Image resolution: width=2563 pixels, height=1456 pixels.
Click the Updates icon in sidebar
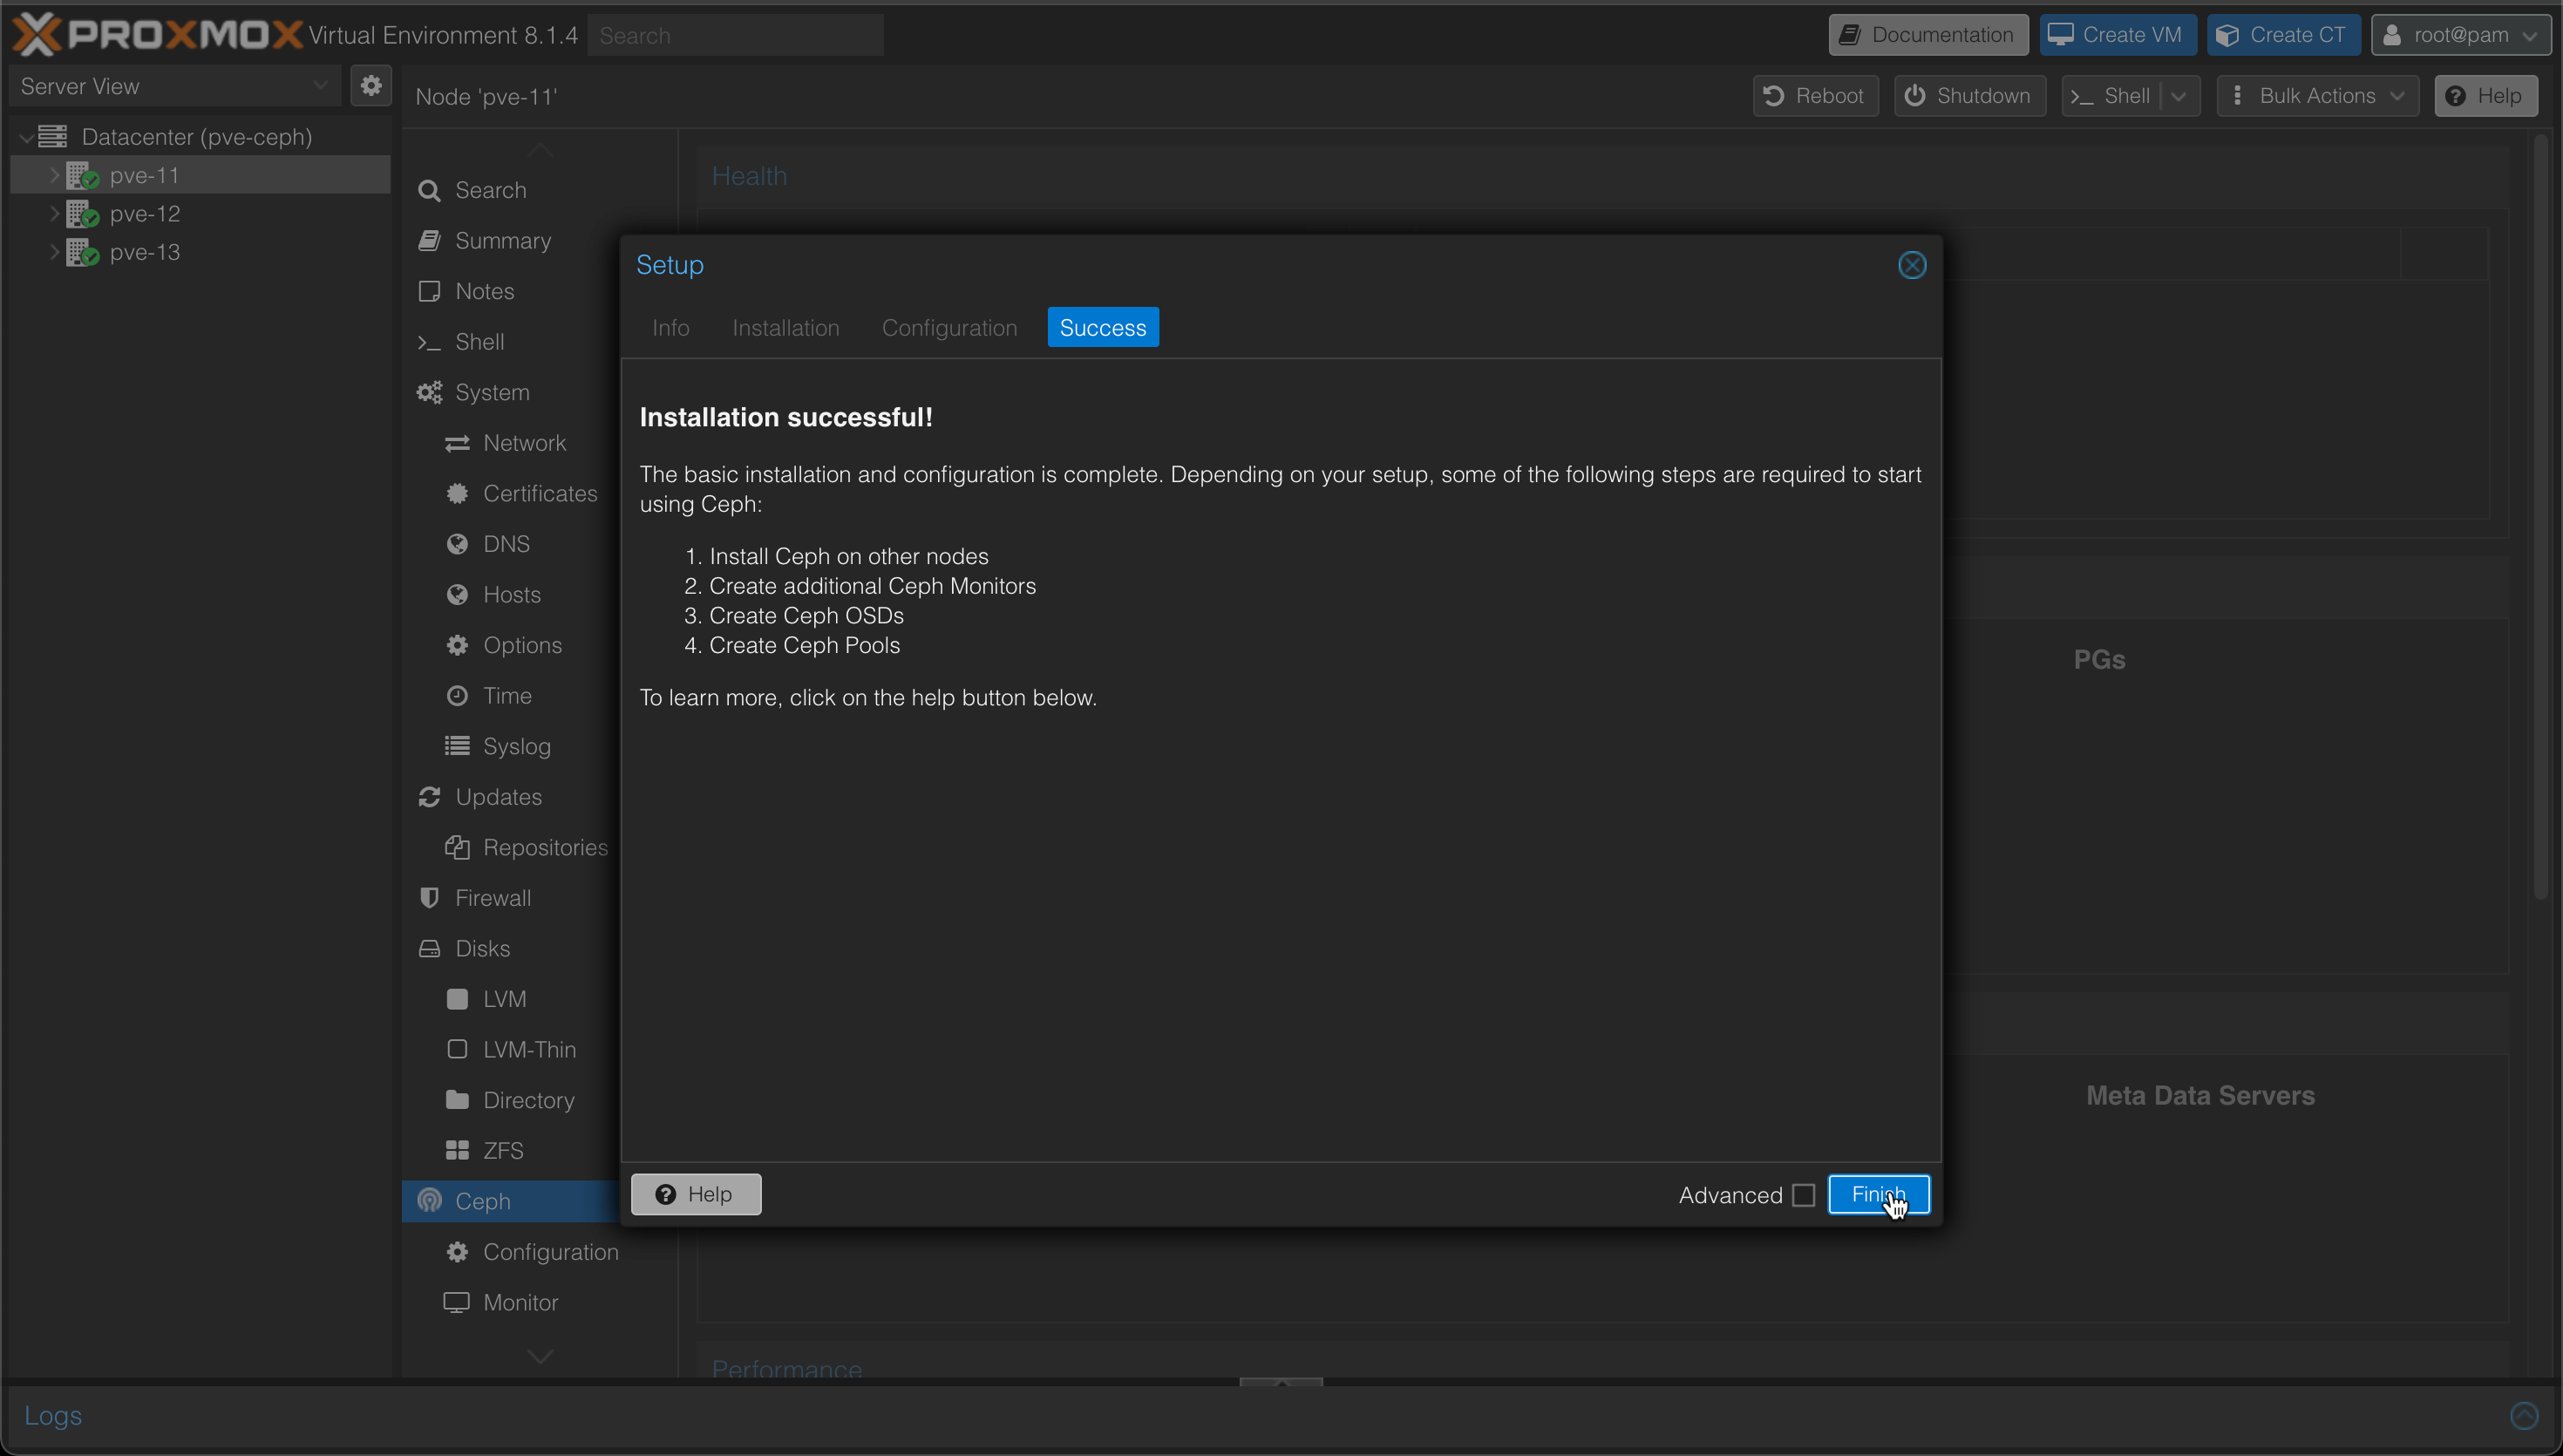[x=430, y=796]
